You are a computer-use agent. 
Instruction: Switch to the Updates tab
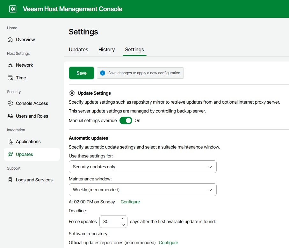[78, 49]
